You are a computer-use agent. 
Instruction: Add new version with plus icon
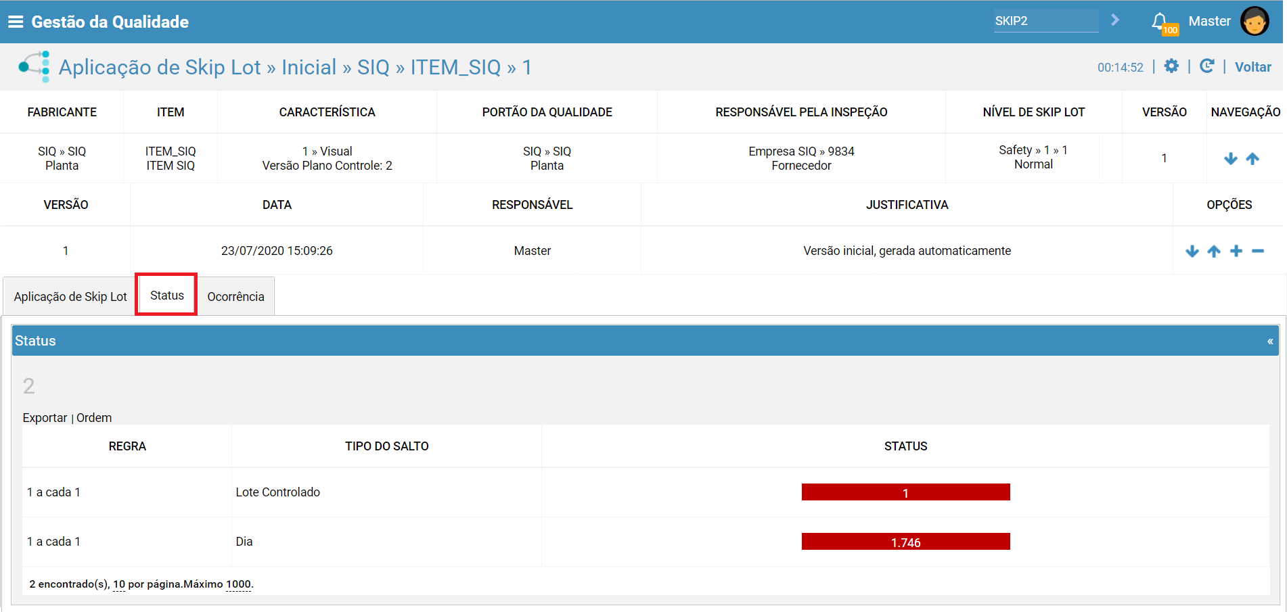[1236, 251]
